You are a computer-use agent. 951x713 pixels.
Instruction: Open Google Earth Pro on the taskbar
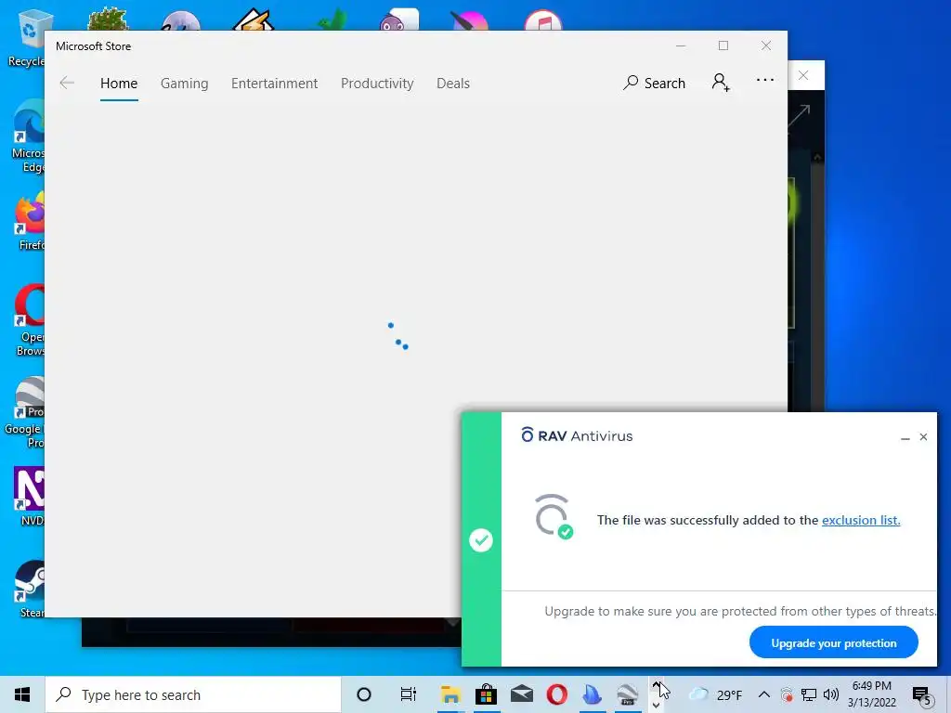628,694
